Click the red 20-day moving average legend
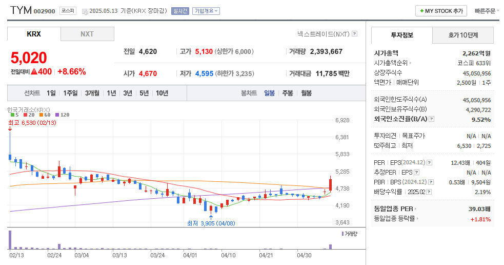The height and width of the screenshot is (265, 504). [29, 115]
